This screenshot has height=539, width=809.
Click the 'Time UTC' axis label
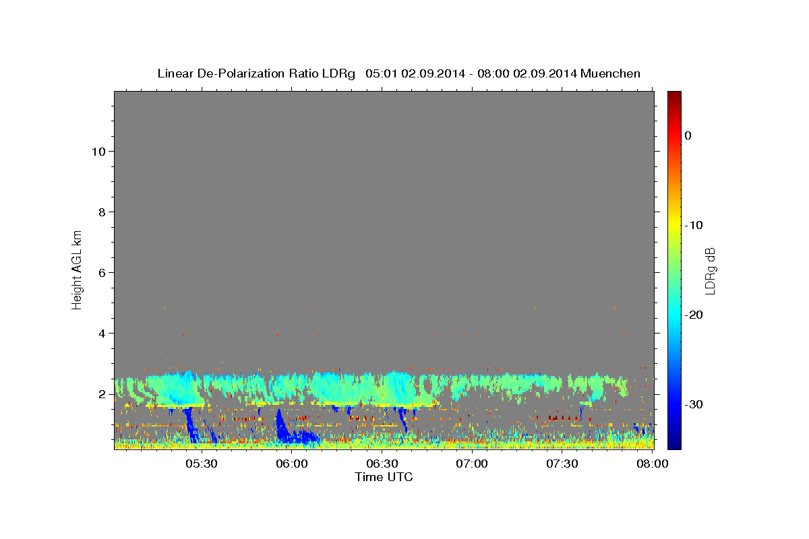(x=384, y=477)
